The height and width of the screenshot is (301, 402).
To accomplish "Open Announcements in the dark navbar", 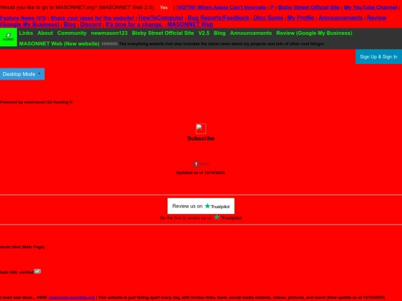I will [x=251, y=33].
